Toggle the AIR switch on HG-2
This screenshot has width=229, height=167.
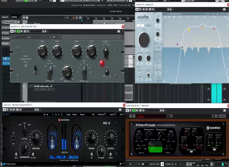pyautogui.click(x=92, y=154)
